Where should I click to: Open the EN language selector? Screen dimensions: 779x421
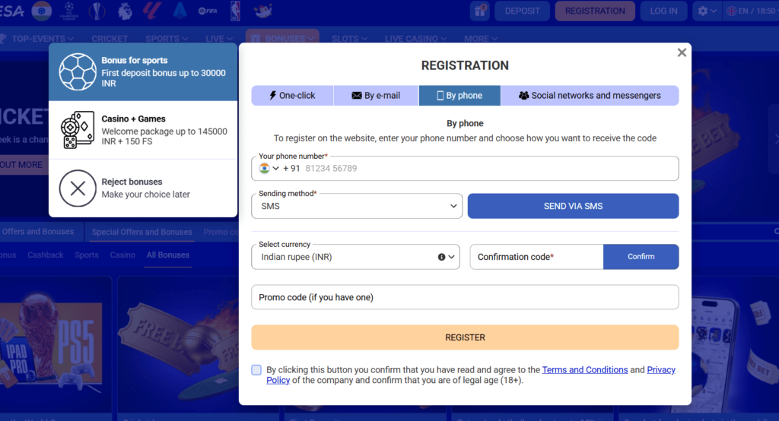[x=752, y=11]
